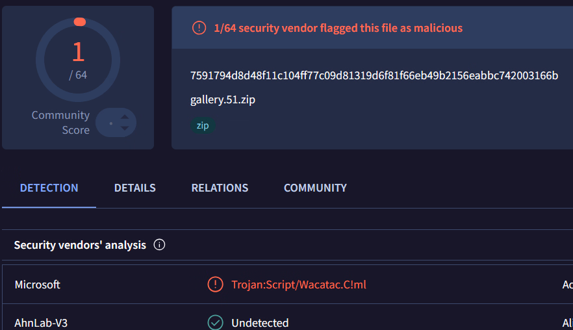This screenshot has width=573, height=330.
Task: Click the red marker atop the detection ring
Action: 79,22
